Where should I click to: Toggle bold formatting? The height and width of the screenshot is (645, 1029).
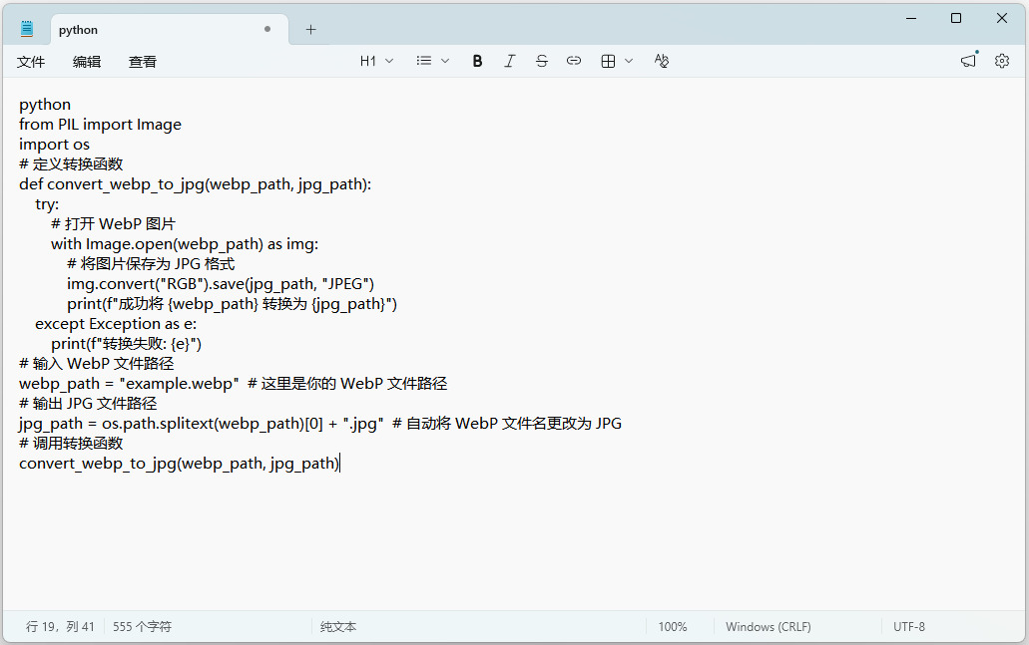pos(477,61)
